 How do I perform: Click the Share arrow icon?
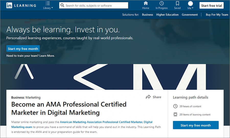click(x=148, y=97)
